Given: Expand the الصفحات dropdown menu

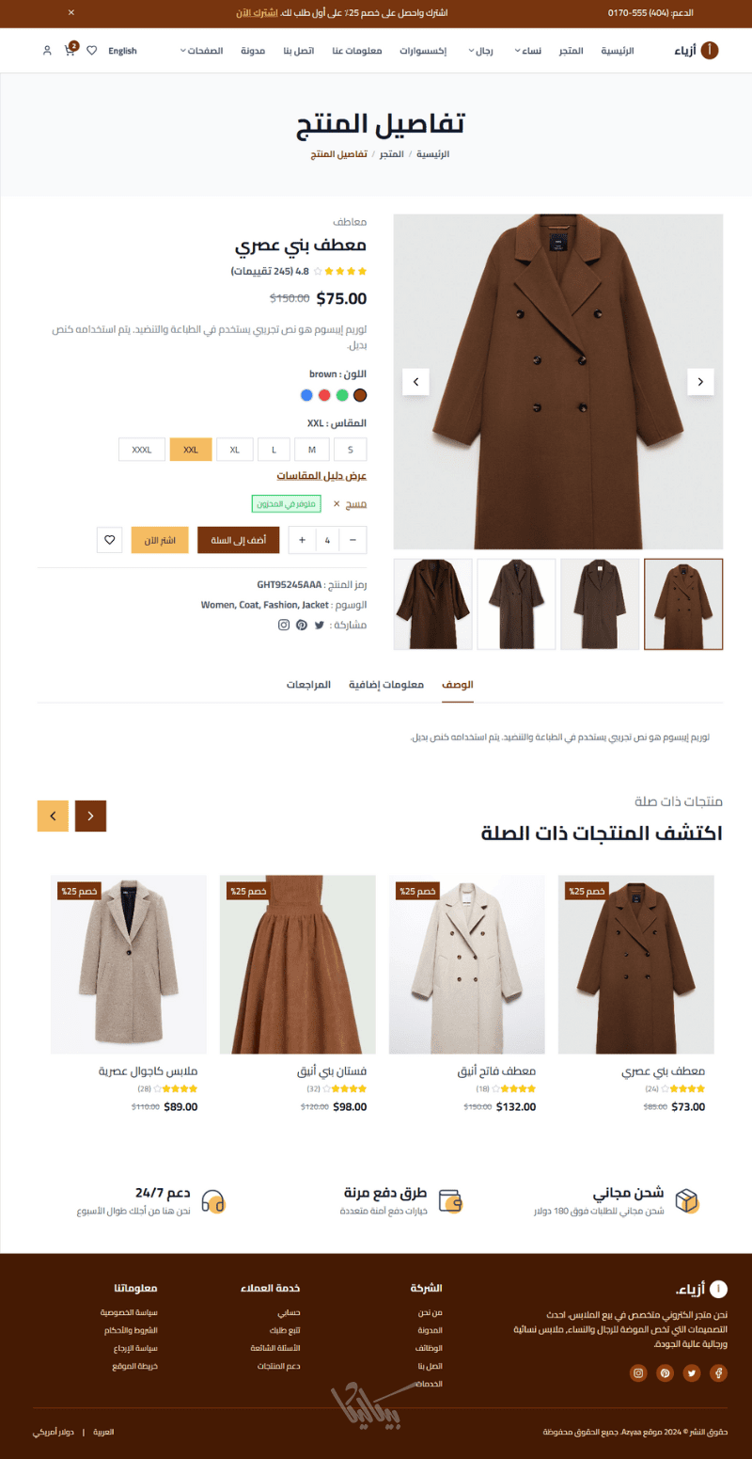Looking at the screenshot, I should coord(201,51).
